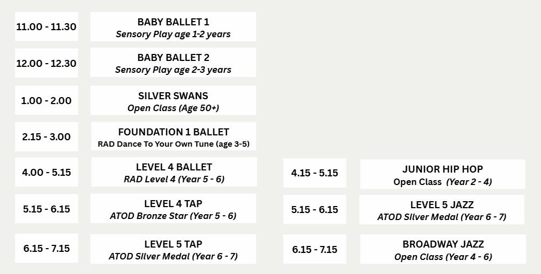The image size is (541, 274).
Task: Click the 4.15 - 5.15 time slot
Action: (314, 173)
